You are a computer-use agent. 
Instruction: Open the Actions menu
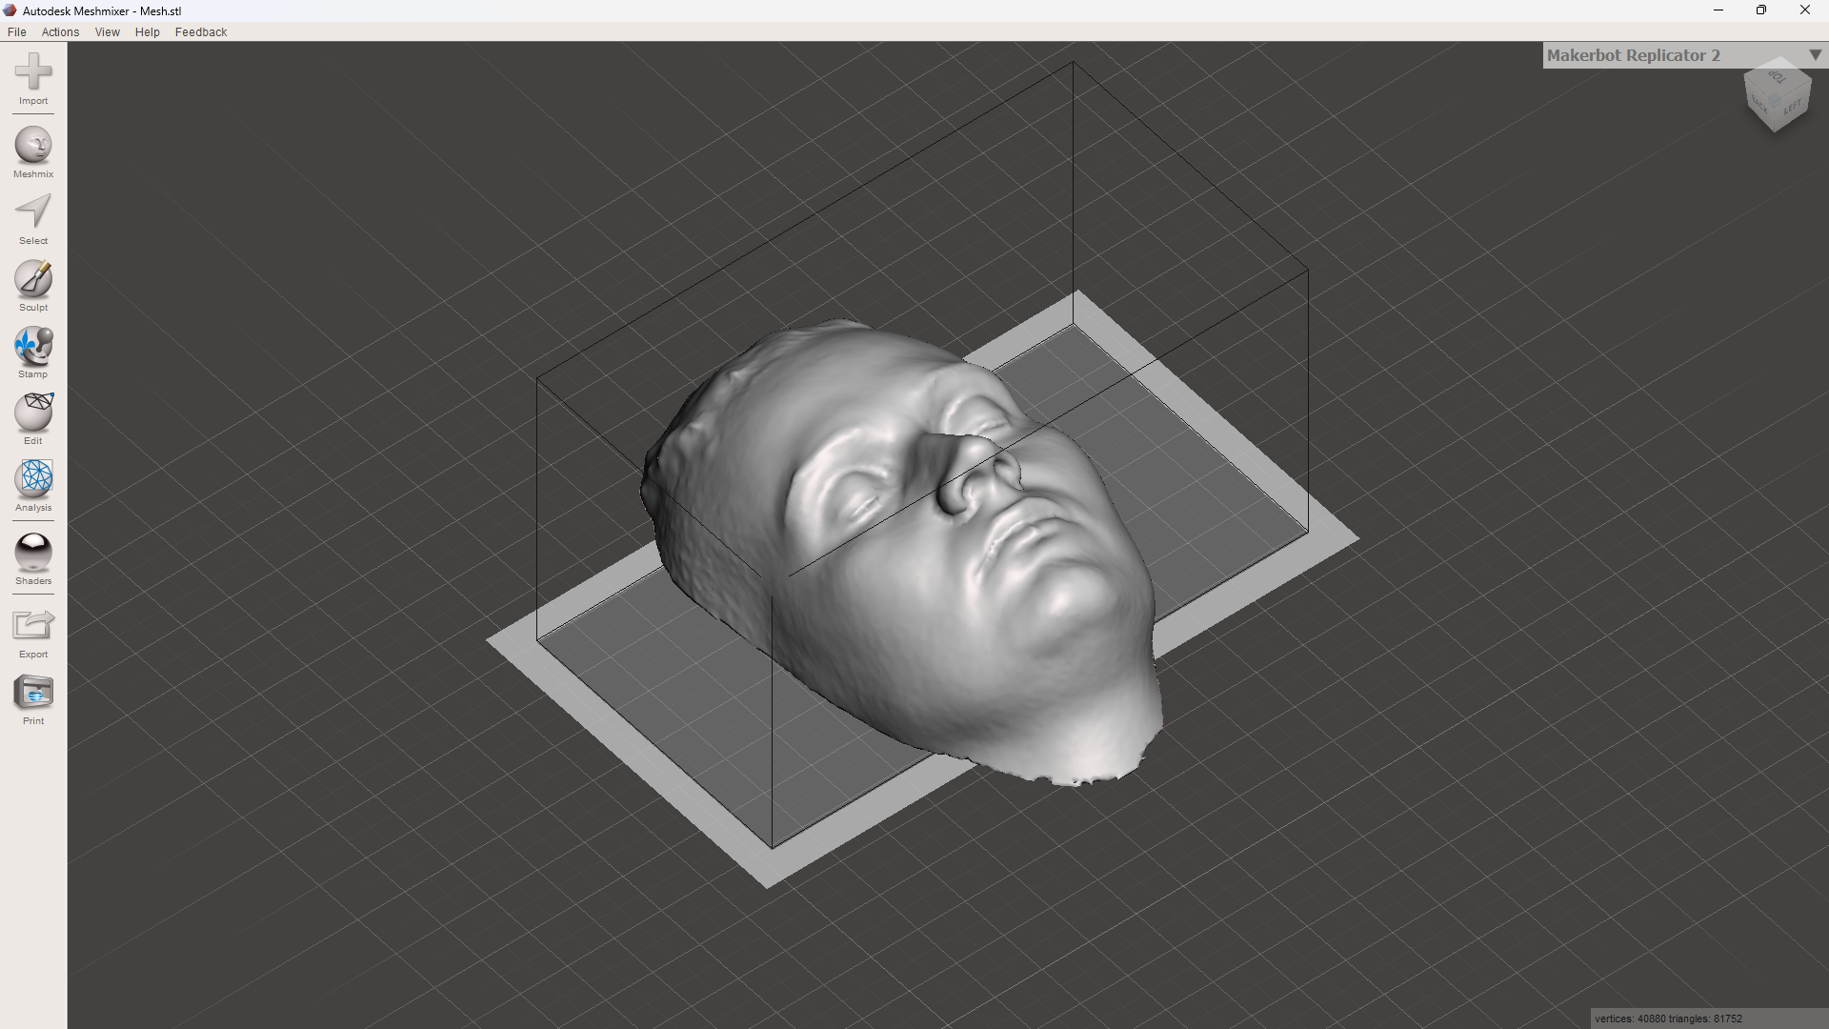coord(60,32)
